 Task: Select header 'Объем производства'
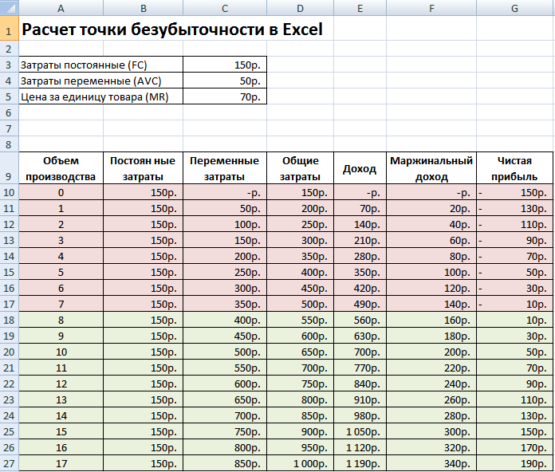[61, 168]
